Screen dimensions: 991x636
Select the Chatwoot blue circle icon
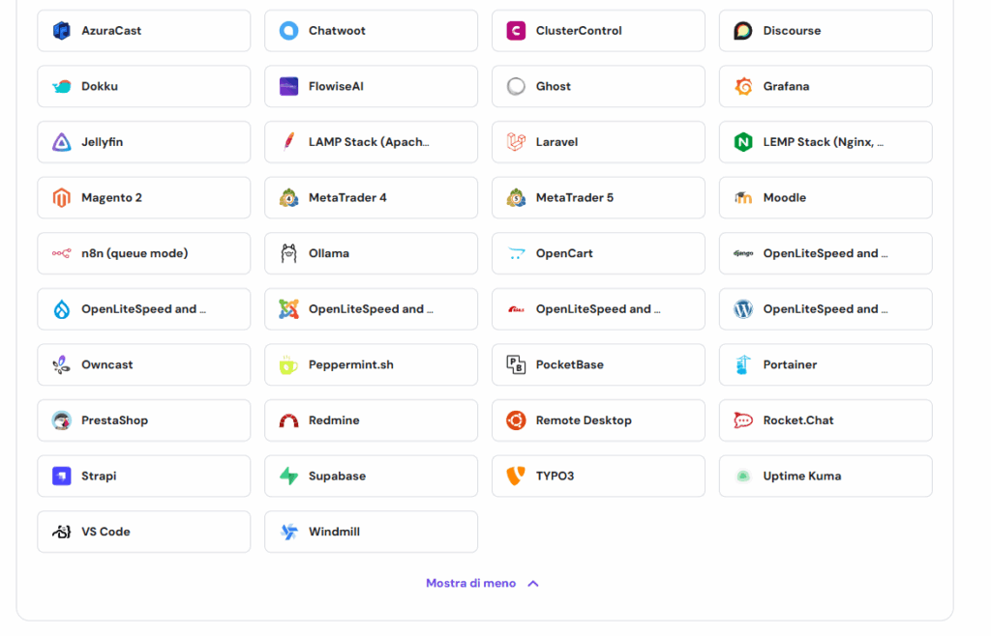click(x=288, y=30)
